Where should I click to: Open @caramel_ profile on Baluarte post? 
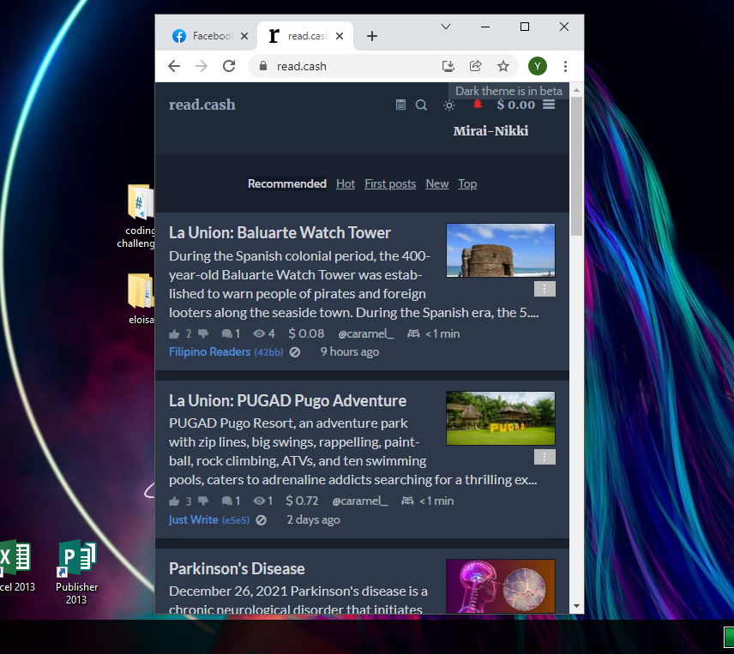pyautogui.click(x=366, y=334)
